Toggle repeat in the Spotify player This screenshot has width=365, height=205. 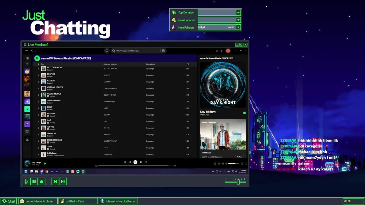146,162
